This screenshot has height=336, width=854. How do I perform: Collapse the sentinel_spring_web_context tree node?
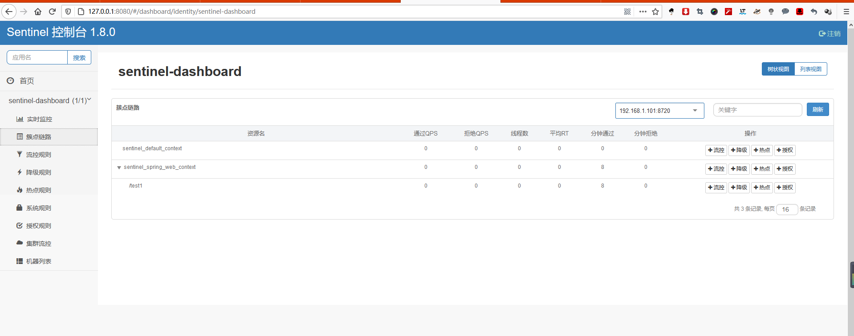119,168
